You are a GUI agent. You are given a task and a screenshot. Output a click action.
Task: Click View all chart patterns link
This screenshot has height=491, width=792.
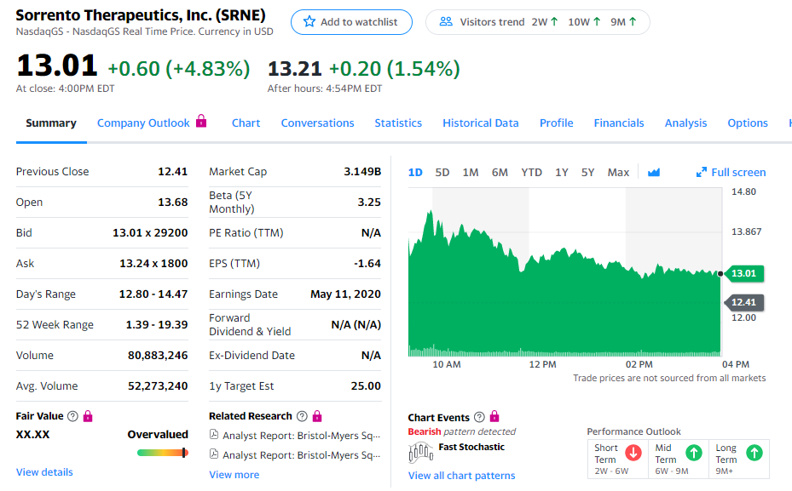pyautogui.click(x=462, y=476)
